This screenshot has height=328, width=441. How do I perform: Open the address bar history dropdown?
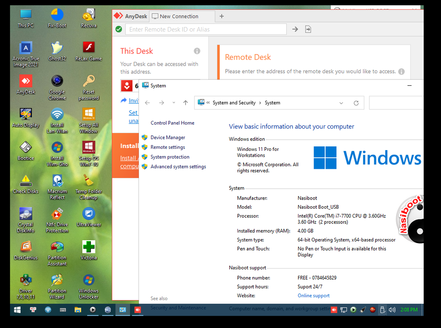point(341,103)
